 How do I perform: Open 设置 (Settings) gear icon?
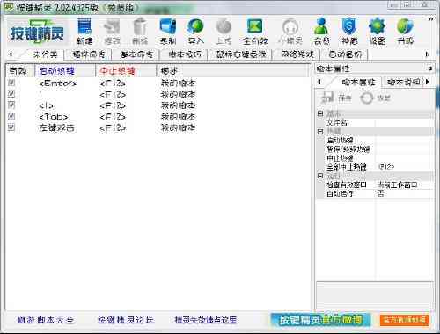[378, 32]
